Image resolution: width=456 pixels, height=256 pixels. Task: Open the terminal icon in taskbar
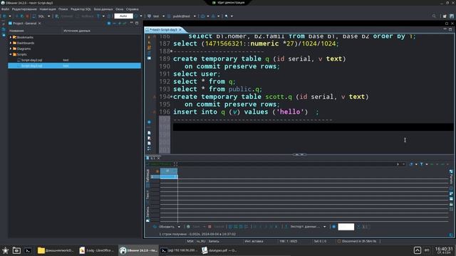tap(28, 250)
